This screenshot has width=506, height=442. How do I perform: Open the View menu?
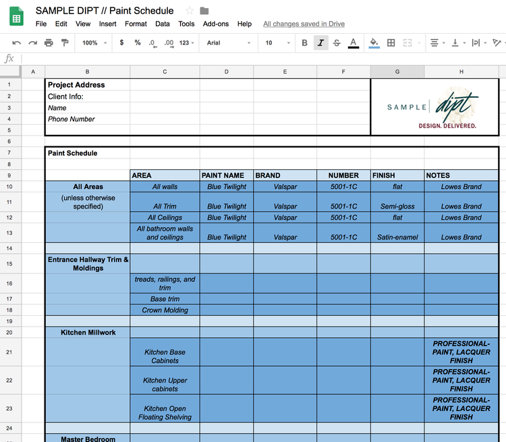pos(83,24)
